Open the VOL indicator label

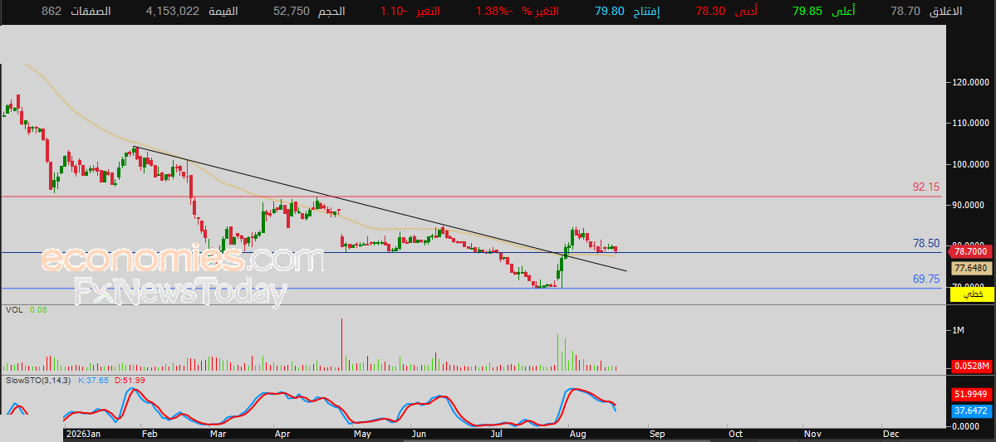pyautogui.click(x=14, y=309)
